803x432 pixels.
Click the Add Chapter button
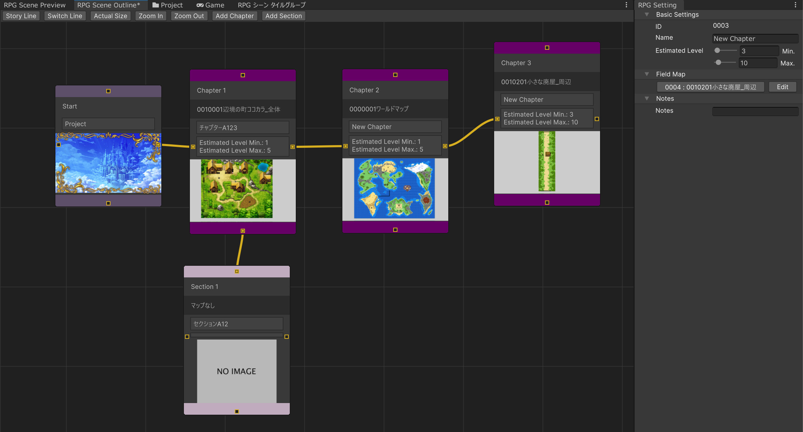pyautogui.click(x=234, y=16)
